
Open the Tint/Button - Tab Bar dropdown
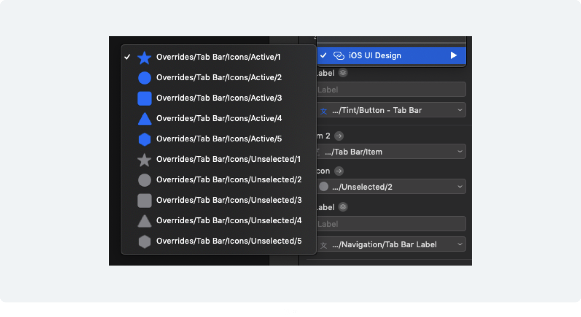coord(391,110)
